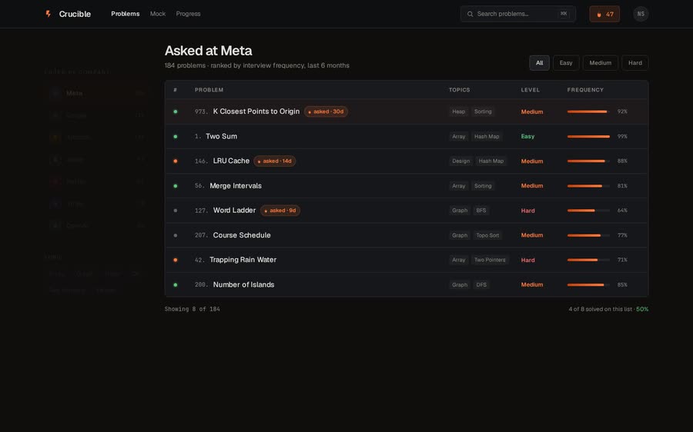Screen dimensions: 693x432
Task: Click Graph tag on Word Ladder row
Action: coord(459,211)
